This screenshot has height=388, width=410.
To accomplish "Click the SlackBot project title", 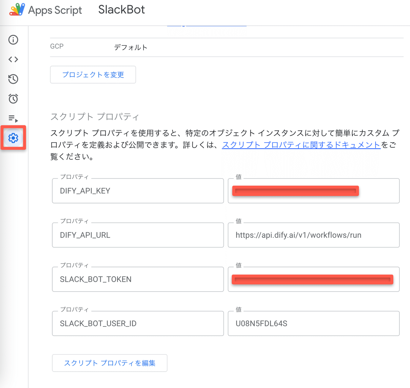I will 121,10.
